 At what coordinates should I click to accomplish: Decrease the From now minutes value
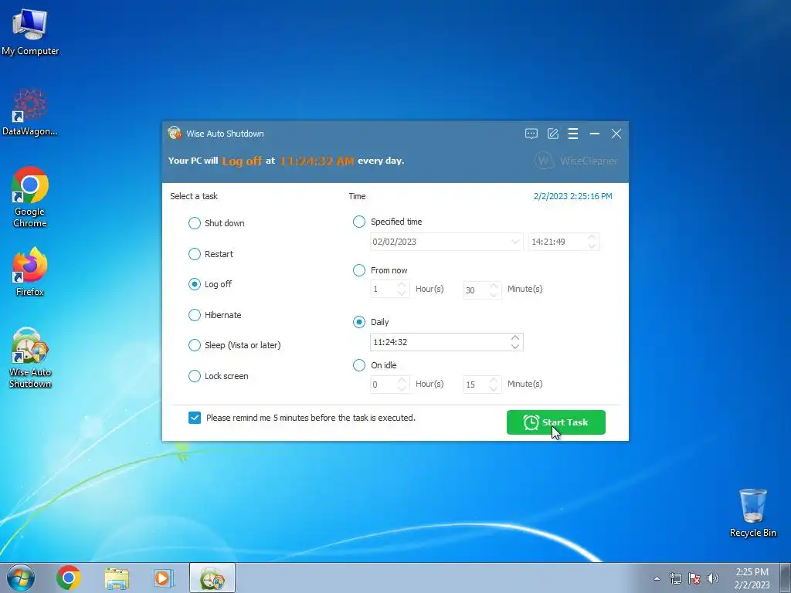tap(494, 294)
